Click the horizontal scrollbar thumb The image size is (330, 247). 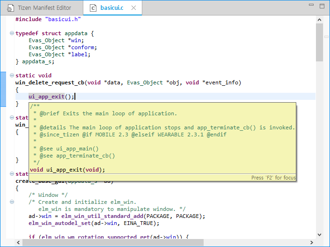[112, 242]
